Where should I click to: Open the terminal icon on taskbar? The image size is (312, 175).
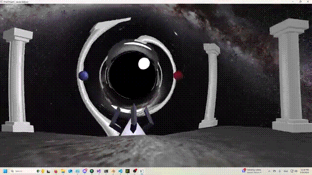(106, 171)
